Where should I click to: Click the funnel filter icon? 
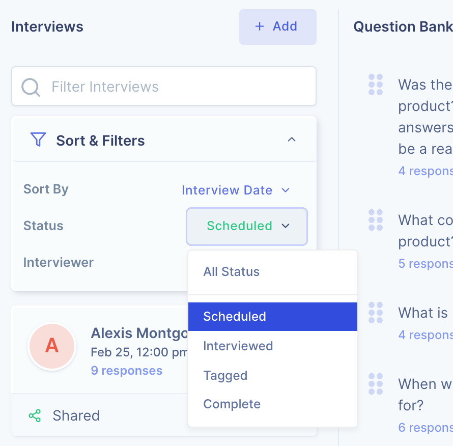click(x=38, y=140)
